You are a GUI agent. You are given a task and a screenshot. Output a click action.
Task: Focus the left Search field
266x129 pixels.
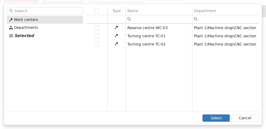click(45, 11)
